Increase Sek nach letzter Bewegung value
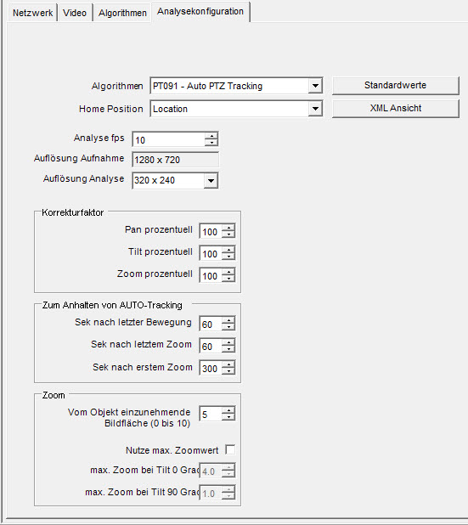Image resolution: width=468 pixels, height=525 pixels. (x=228, y=320)
